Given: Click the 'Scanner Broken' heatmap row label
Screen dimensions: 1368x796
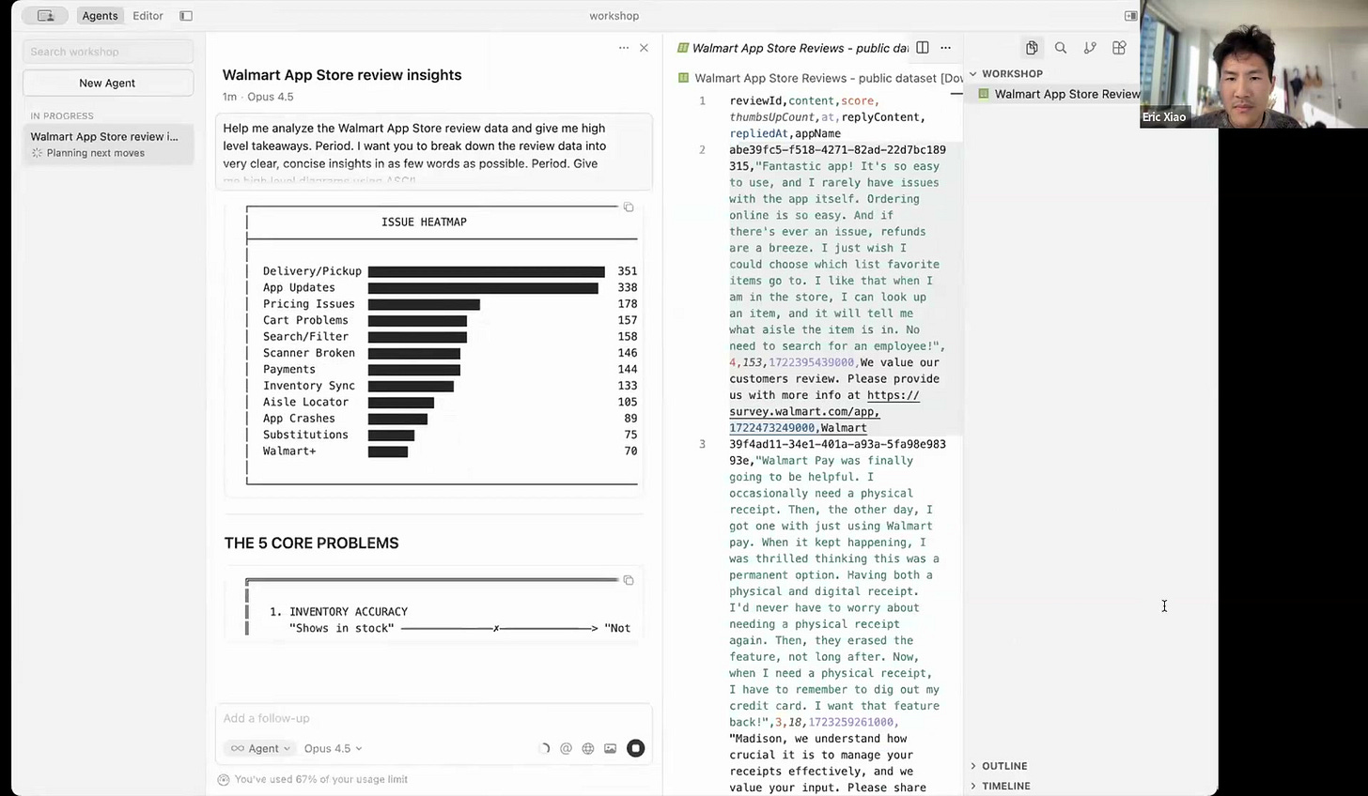Looking at the screenshot, I should pos(309,353).
